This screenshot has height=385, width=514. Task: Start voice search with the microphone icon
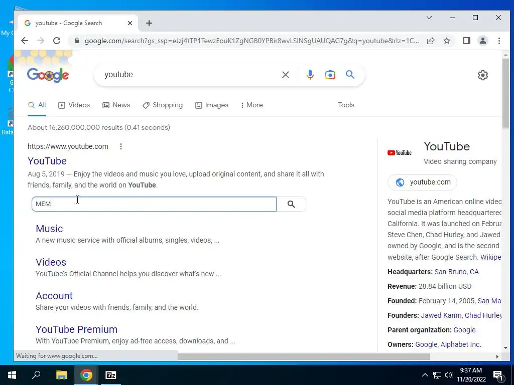(310, 75)
